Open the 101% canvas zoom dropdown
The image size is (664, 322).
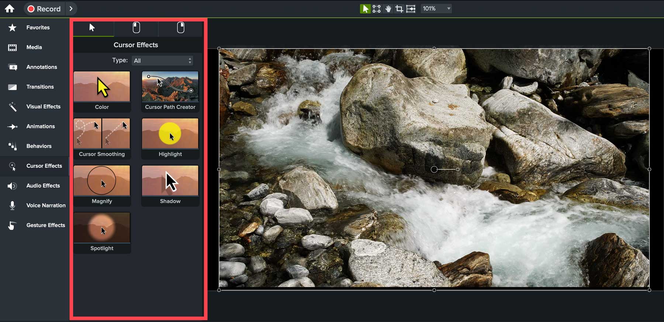[436, 8]
